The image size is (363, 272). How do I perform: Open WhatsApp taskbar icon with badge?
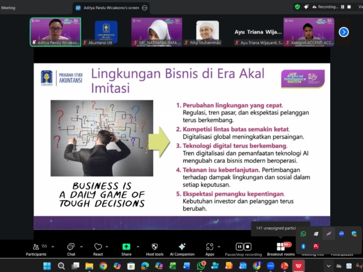coord(201,266)
